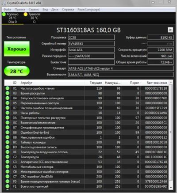
Task: Click the SATA/300 transfer mode field
Action: coord(91,56)
